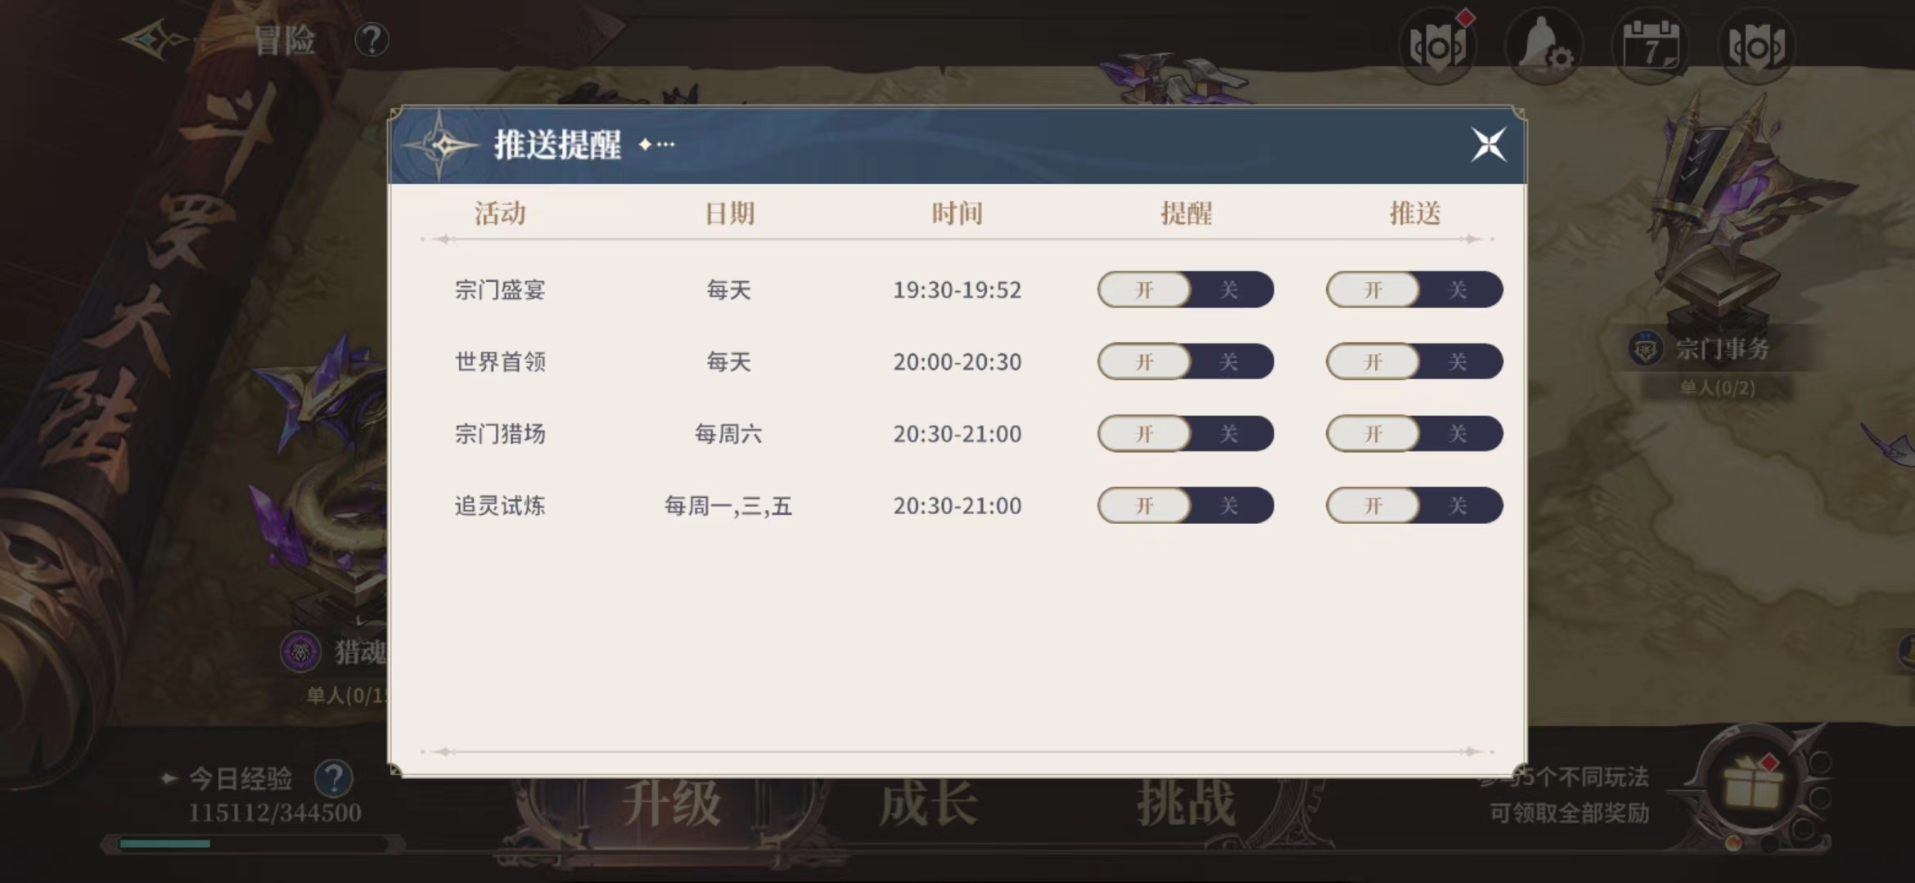Click the help icon beside 冒险
1915x883 pixels.
(x=372, y=39)
